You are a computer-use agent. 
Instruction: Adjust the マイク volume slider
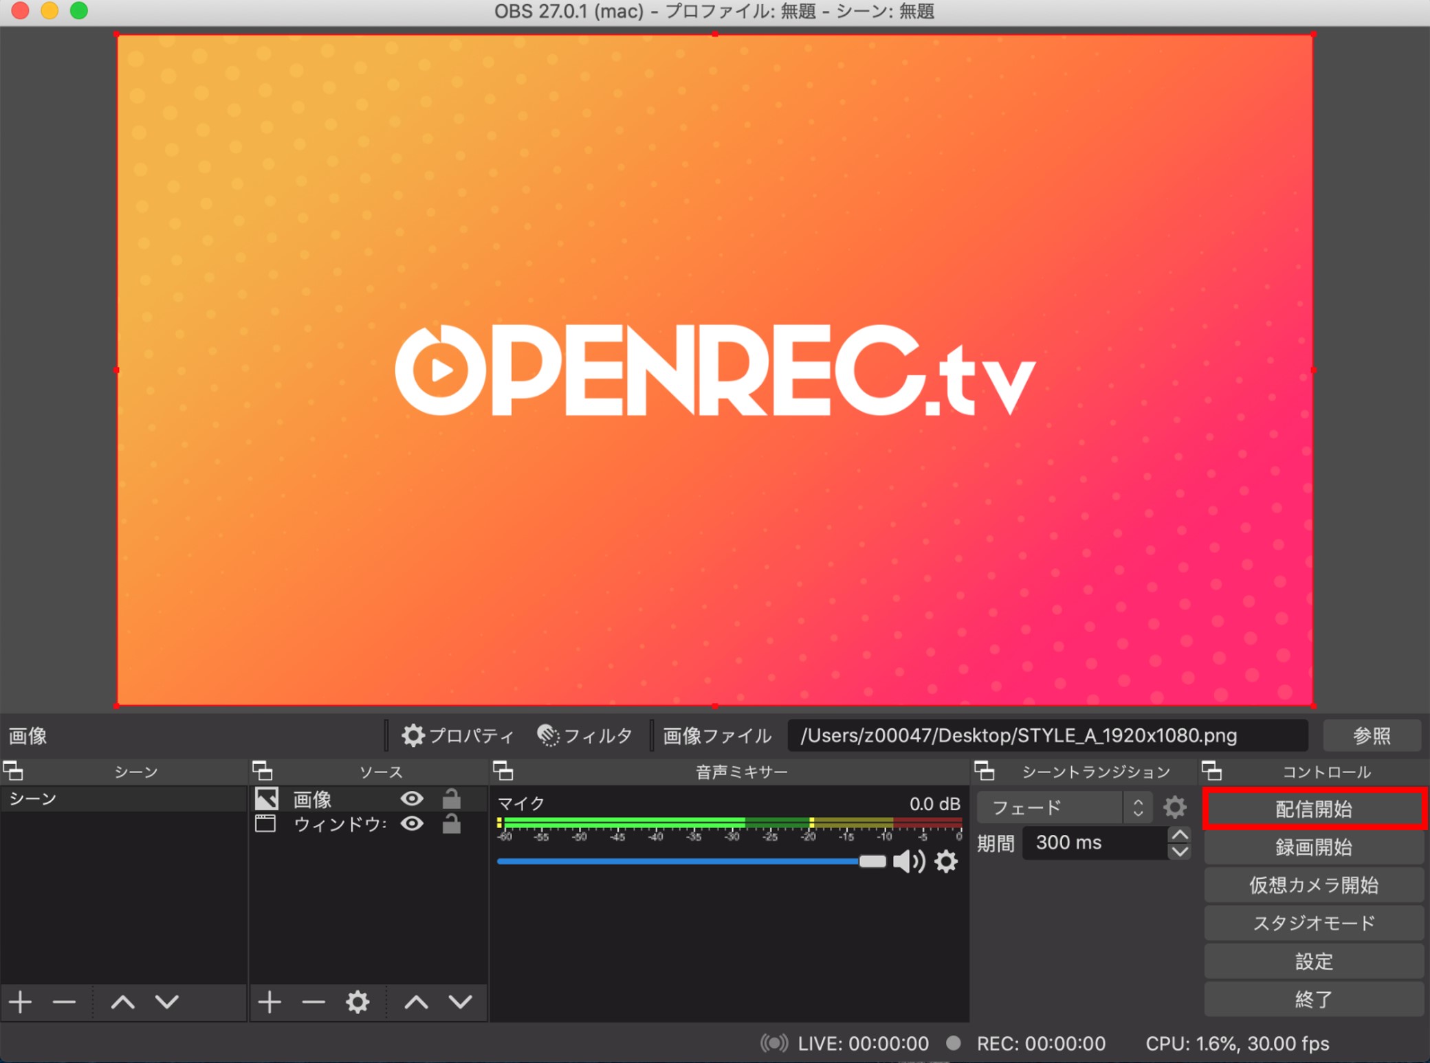(x=692, y=861)
